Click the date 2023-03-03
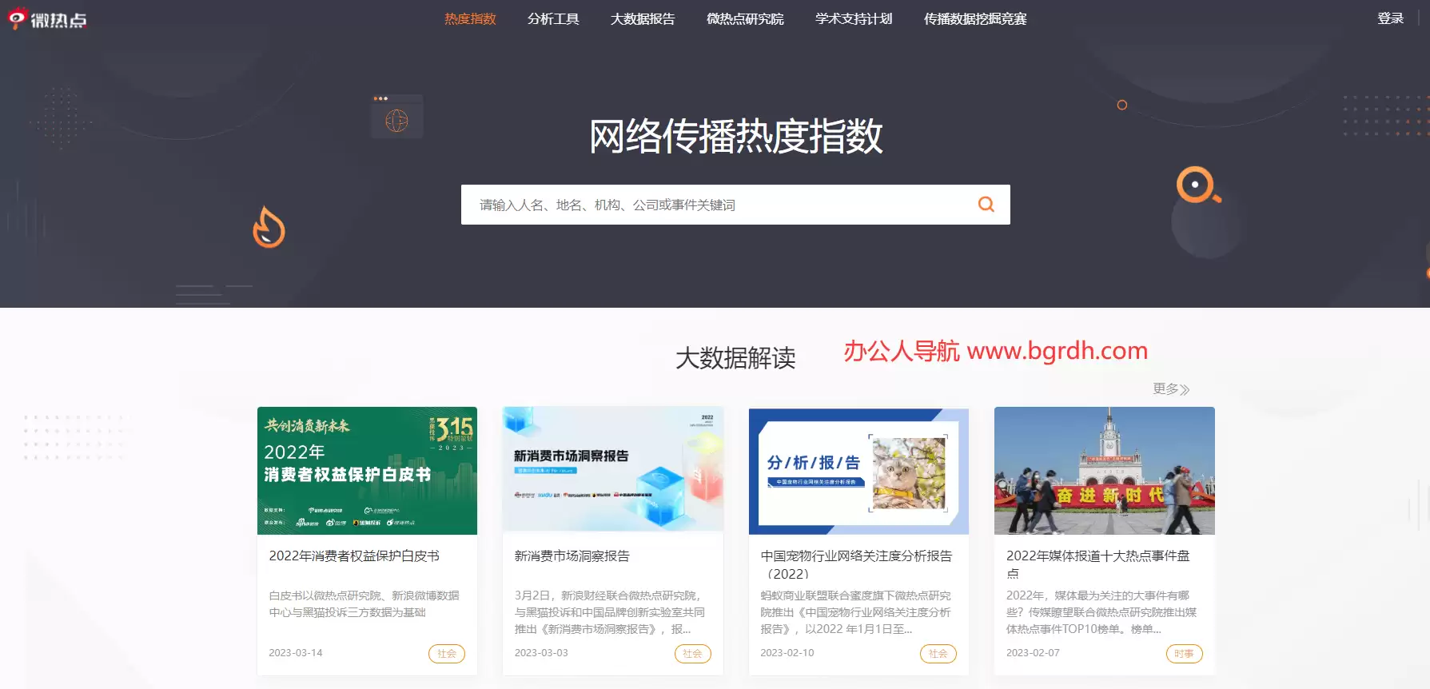This screenshot has height=689, width=1430. (541, 653)
